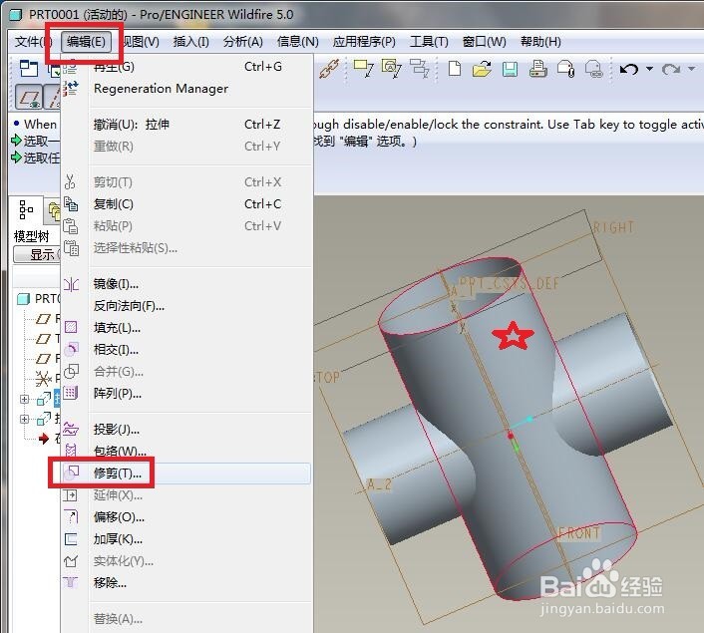Click the annotation selection filter icon
The width and height of the screenshot is (704, 633).
pyautogui.click(x=391, y=69)
